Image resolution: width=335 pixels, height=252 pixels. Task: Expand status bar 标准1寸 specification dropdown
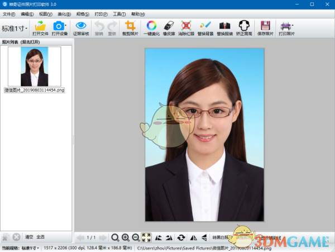[30, 248]
